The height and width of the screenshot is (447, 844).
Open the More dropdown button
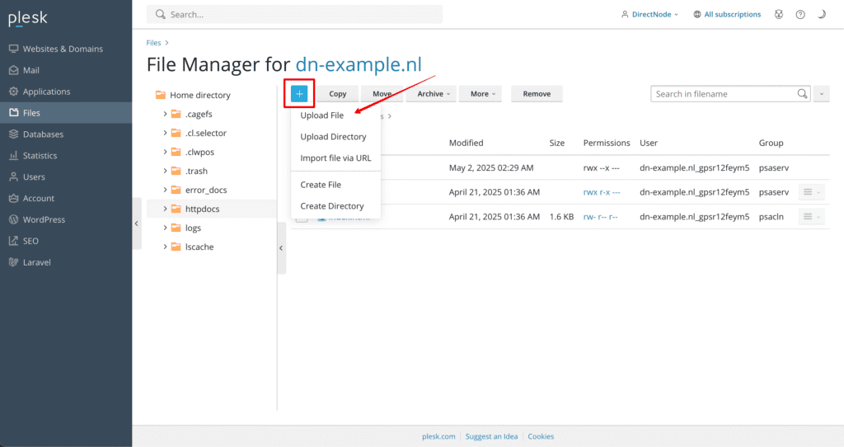(483, 94)
